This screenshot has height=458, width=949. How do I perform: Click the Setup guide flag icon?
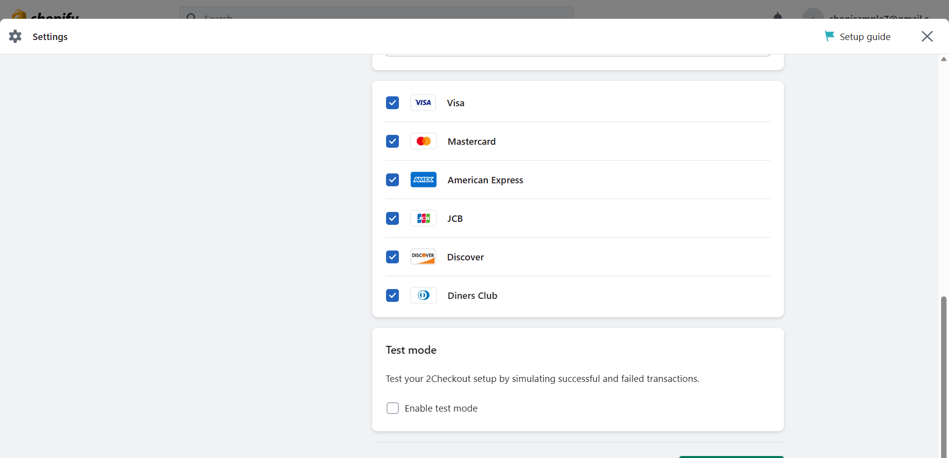829,36
